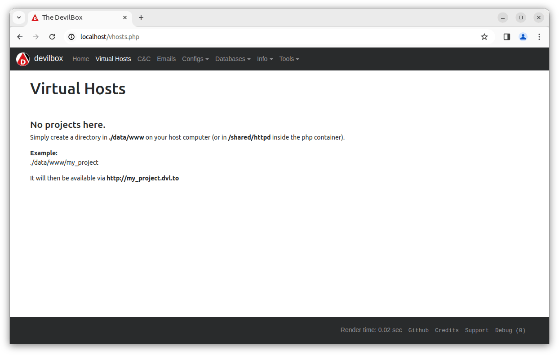The image size is (559, 355).
Task: Open Chrome's three-dot menu
Action: pyautogui.click(x=539, y=37)
